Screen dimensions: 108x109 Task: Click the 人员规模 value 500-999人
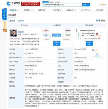[28, 78]
